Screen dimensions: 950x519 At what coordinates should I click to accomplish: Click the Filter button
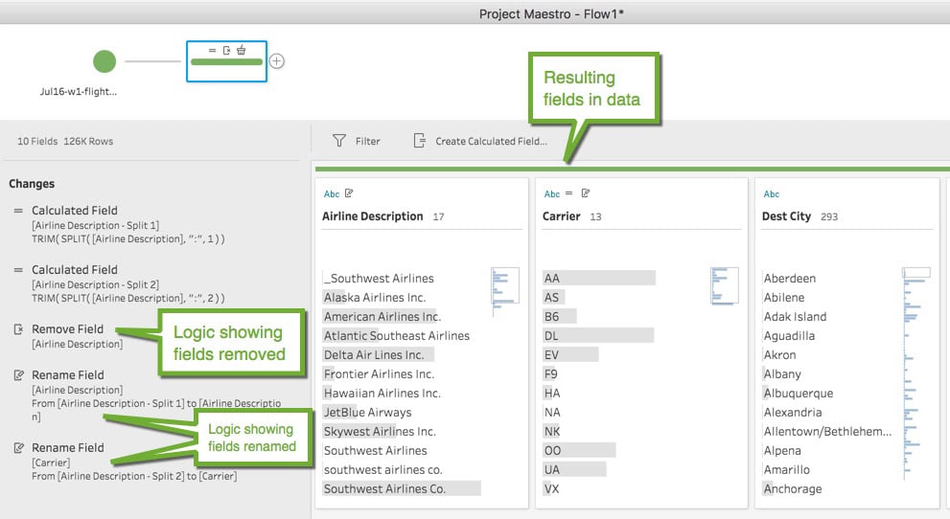coord(357,141)
